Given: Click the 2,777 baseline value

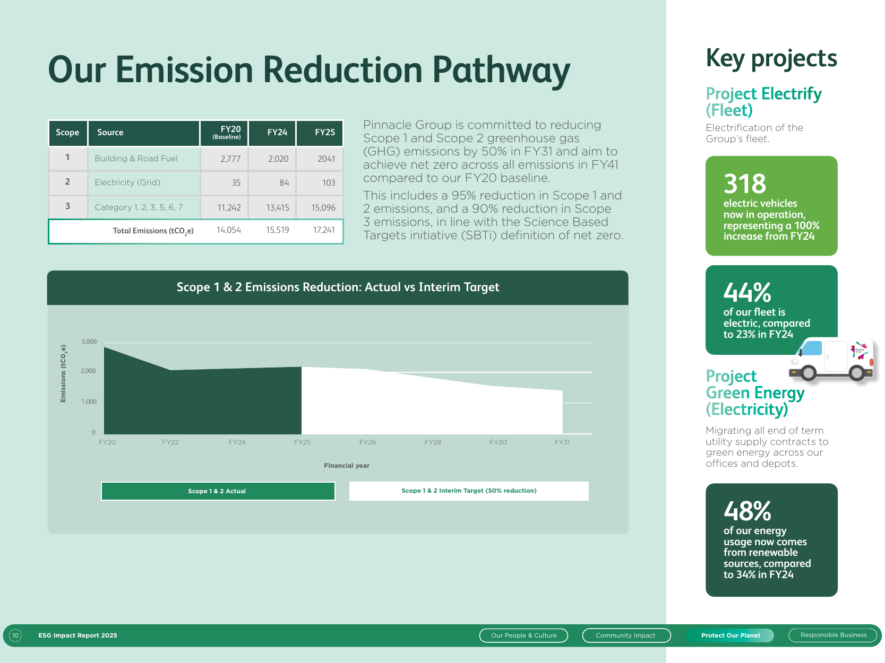Looking at the screenshot, I should [x=230, y=159].
